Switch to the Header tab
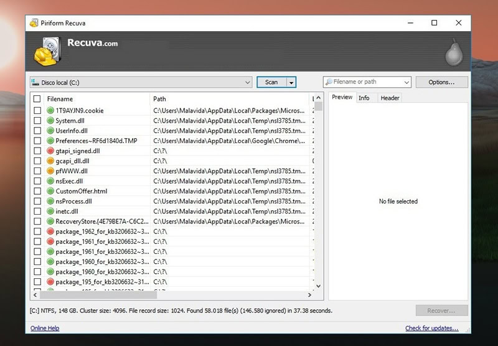This screenshot has width=498, height=346. point(390,98)
